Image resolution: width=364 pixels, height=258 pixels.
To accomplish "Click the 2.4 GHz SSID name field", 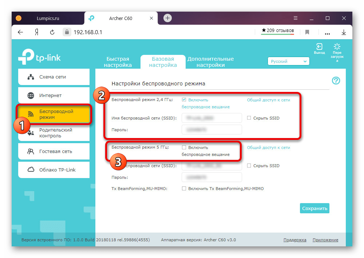I will [211, 118].
